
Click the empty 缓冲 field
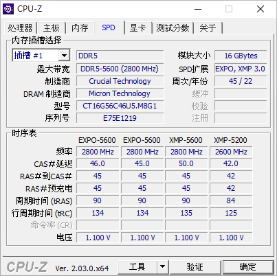[241, 93]
